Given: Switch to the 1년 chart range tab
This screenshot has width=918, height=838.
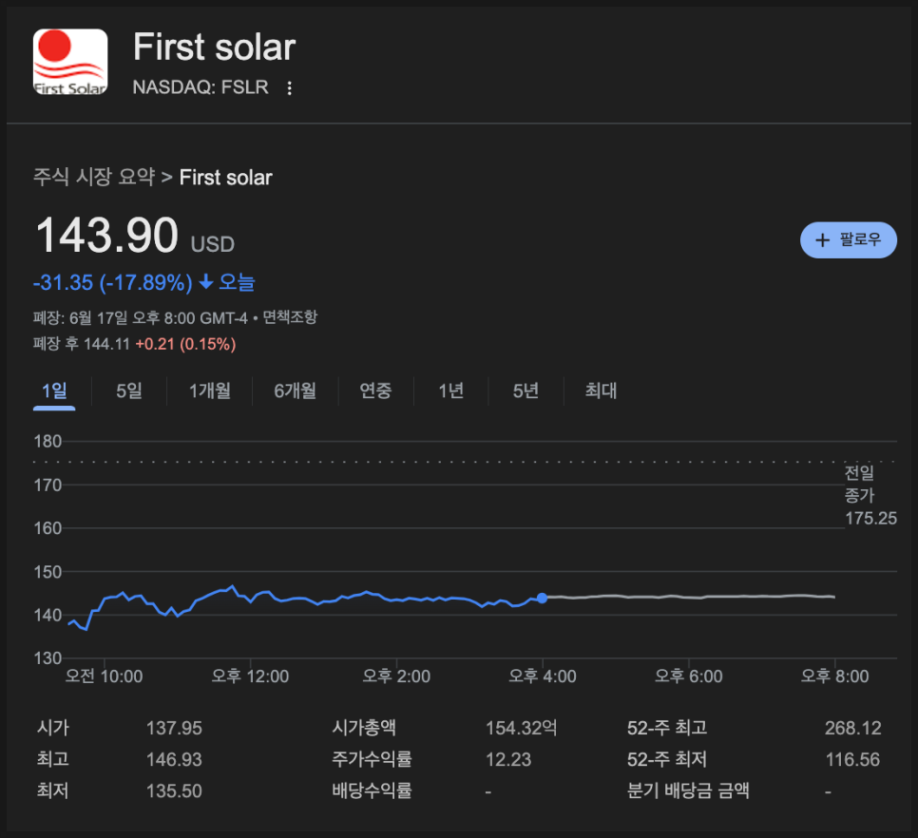Looking at the screenshot, I should (x=450, y=390).
